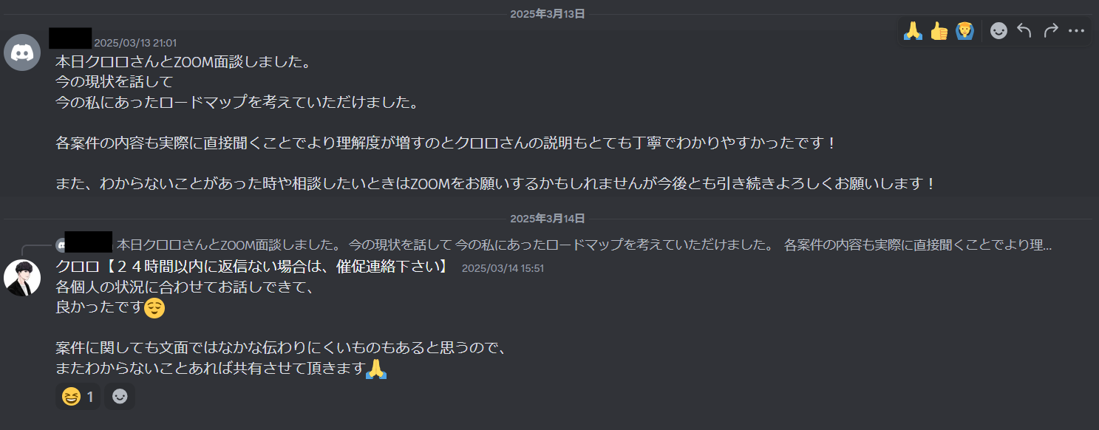React with the OK gesture person emoji
This screenshot has height=430, width=1099.
[964, 31]
